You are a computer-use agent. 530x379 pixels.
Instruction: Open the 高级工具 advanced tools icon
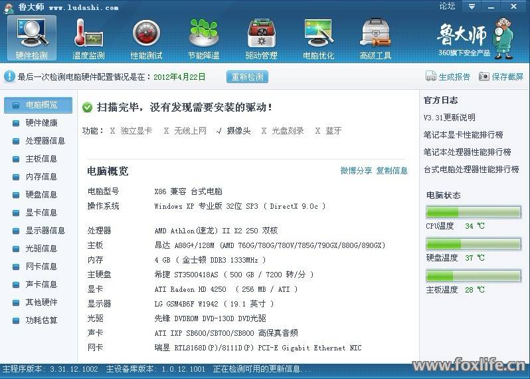point(375,34)
